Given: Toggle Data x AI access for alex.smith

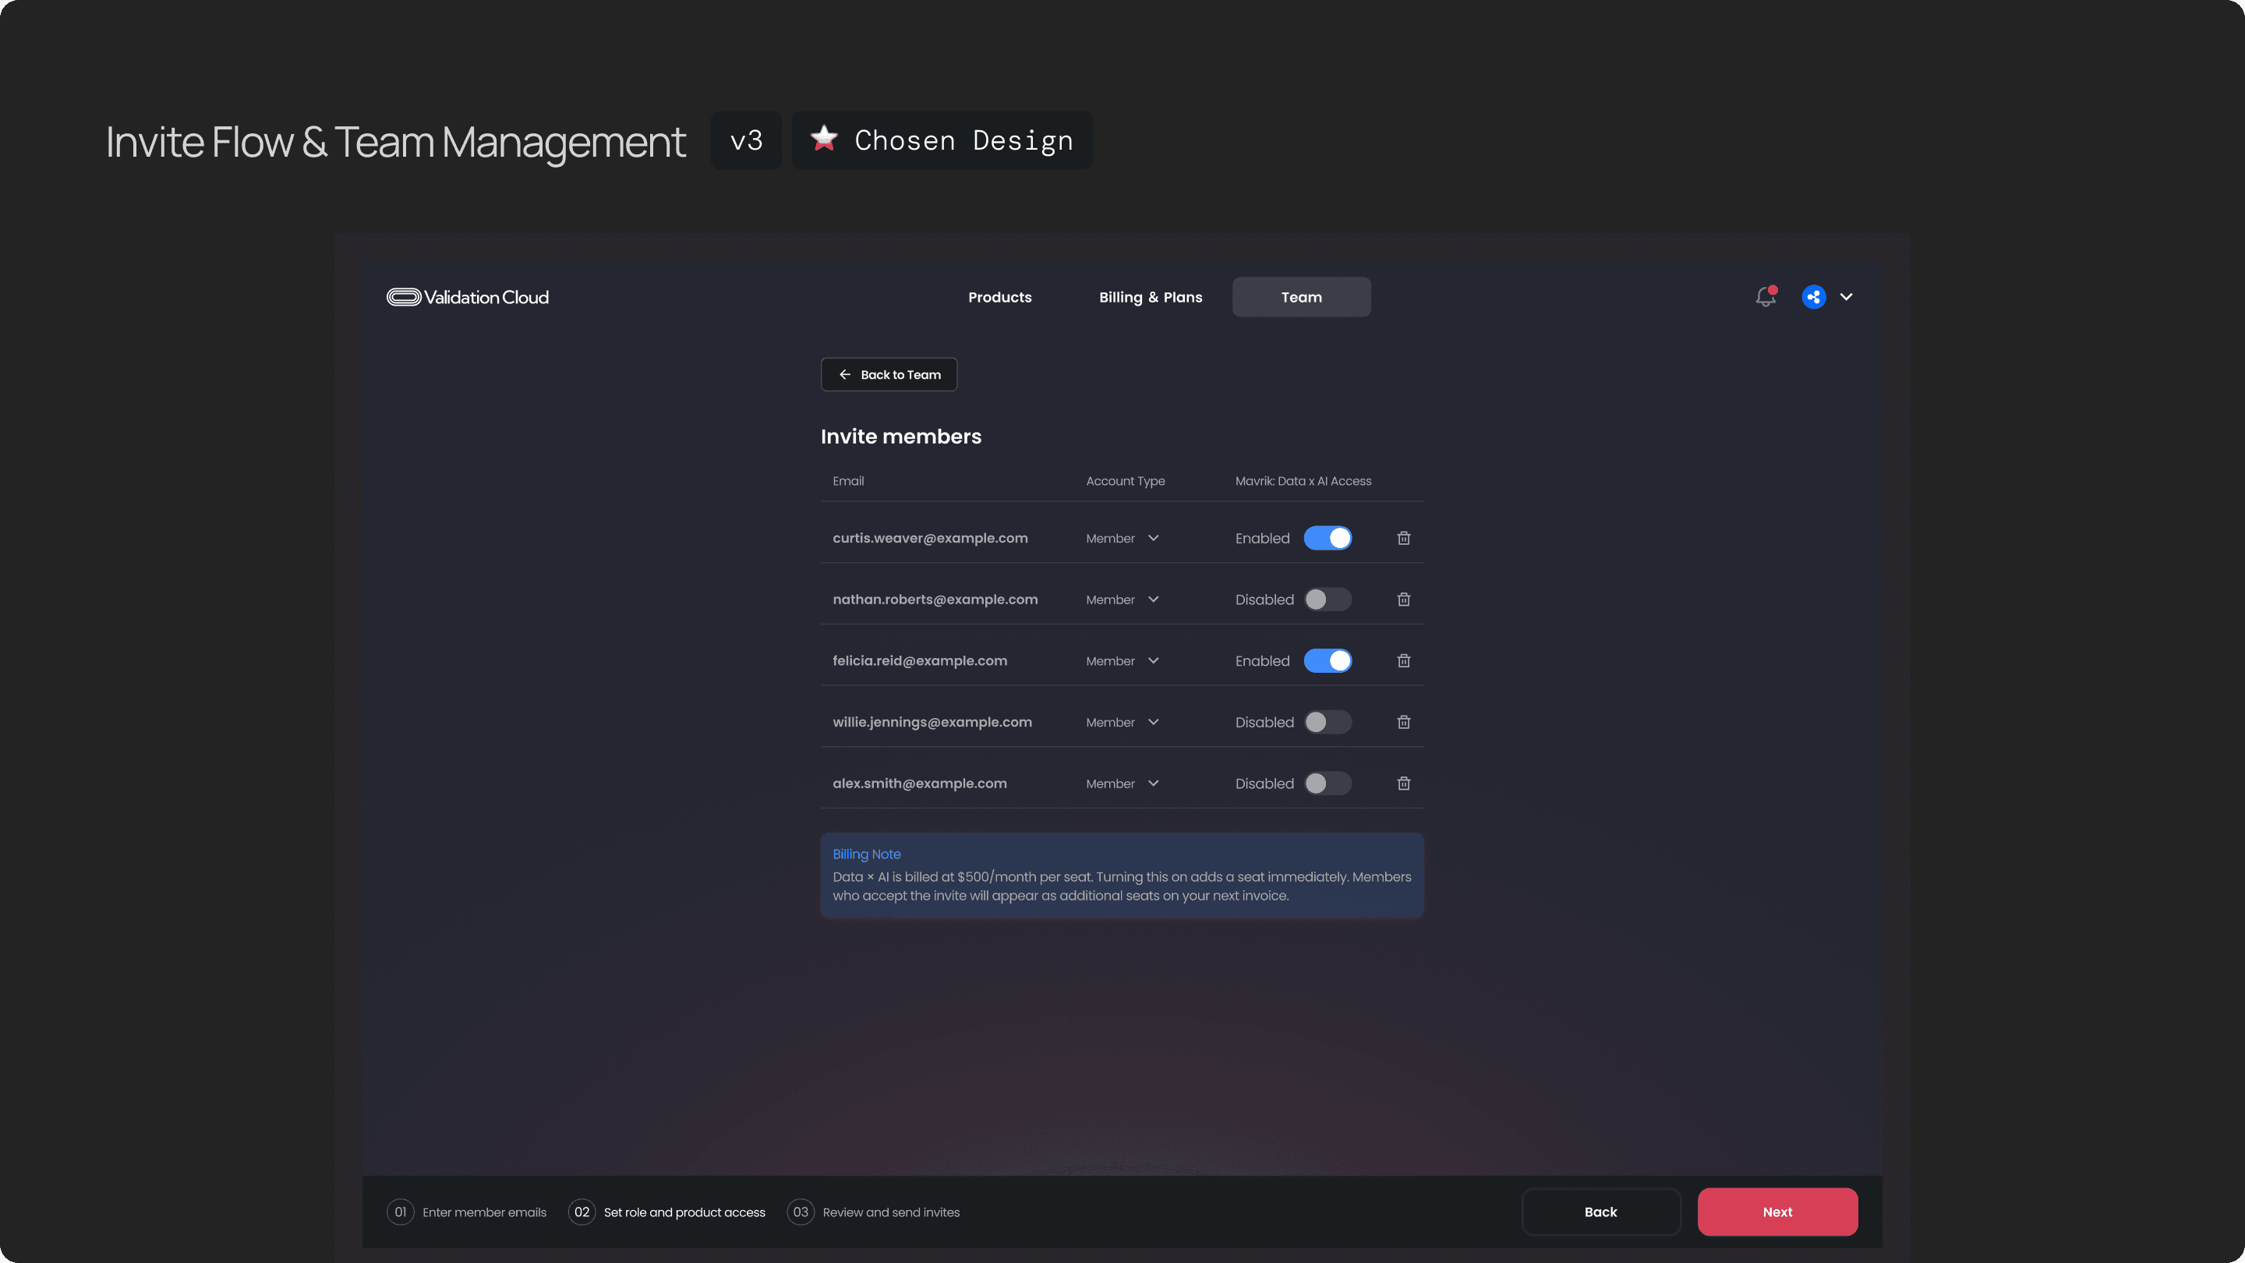Looking at the screenshot, I should coord(1328,784).
